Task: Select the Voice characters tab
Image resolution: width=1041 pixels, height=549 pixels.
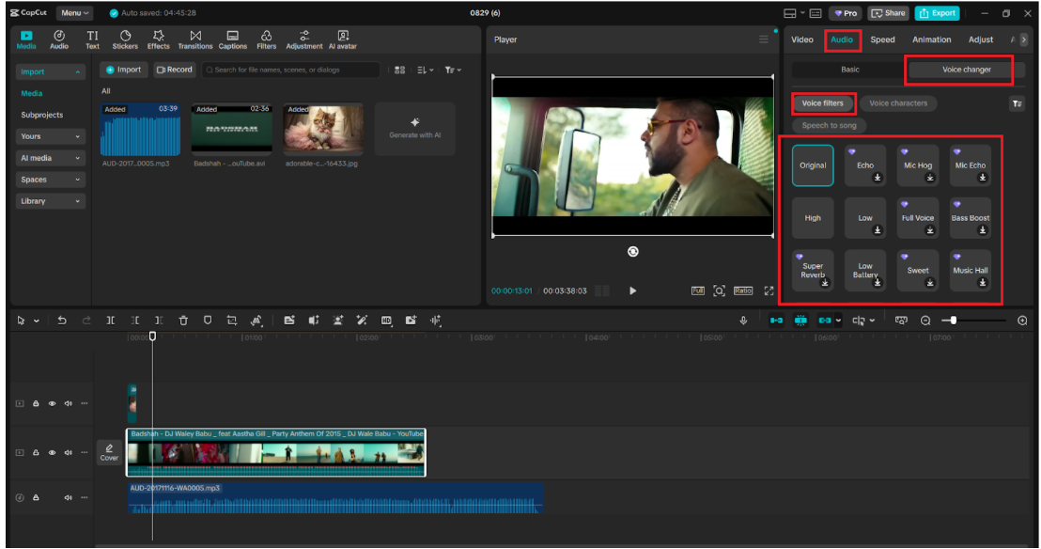Action: [x=897, y=103]
